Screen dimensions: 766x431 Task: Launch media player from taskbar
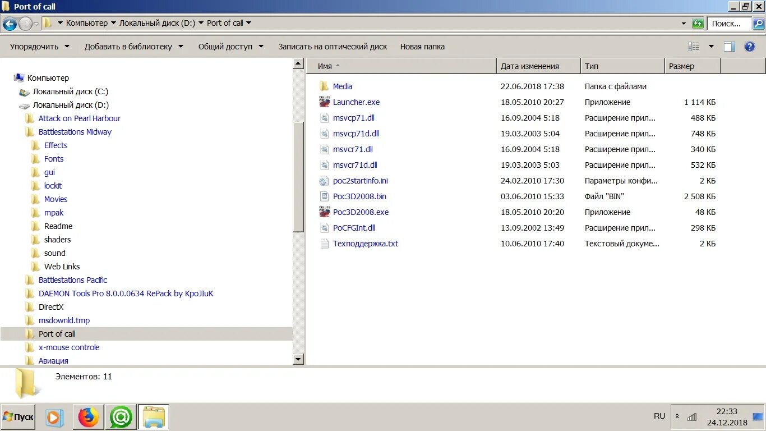(54, 417)
